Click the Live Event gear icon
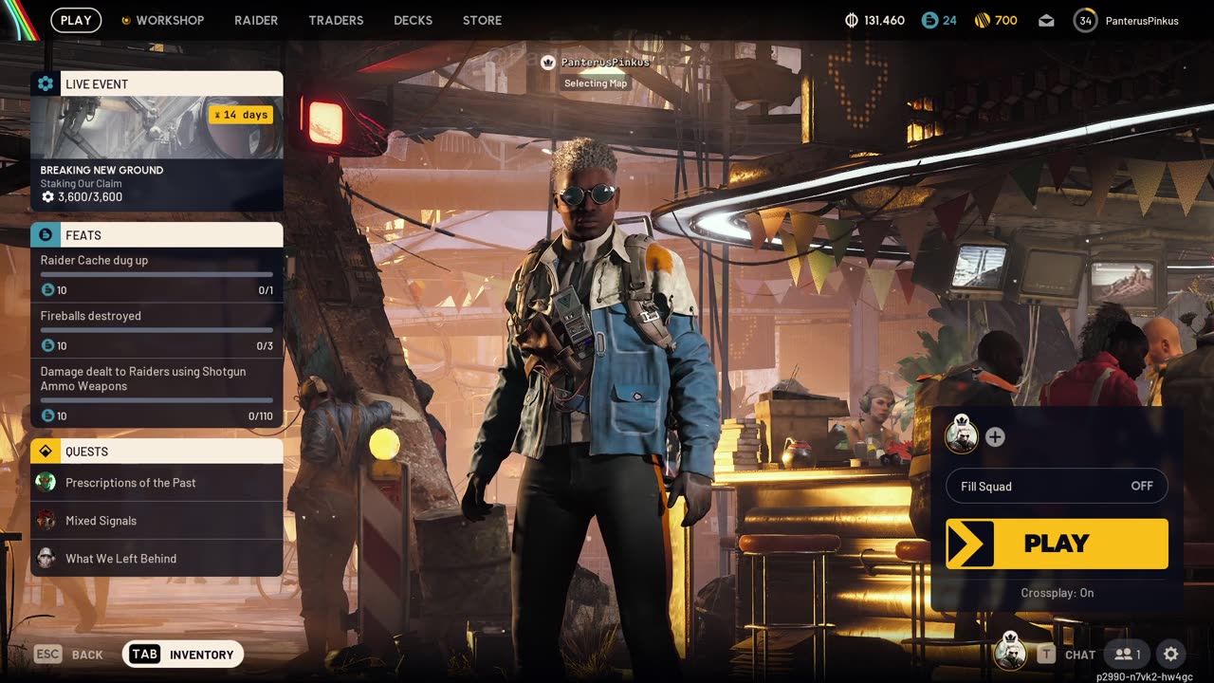Viewport: 1214px width, 683px height. [46, 83]
